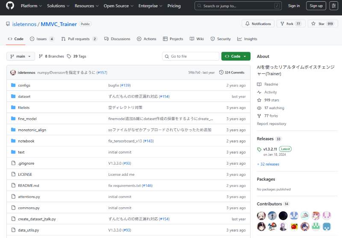This screenshot has height=238, width=342.
Task: Open the Insights tab
Action: pyautogui.click(x=248, y=39)
